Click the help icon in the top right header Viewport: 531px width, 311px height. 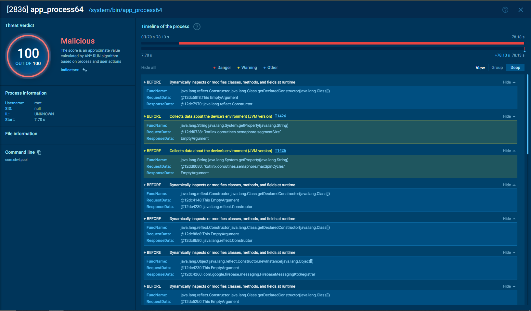point(505,10)
